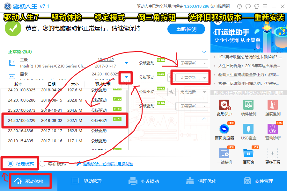Open the 驱动诊所 tool icon

point(273,129)
